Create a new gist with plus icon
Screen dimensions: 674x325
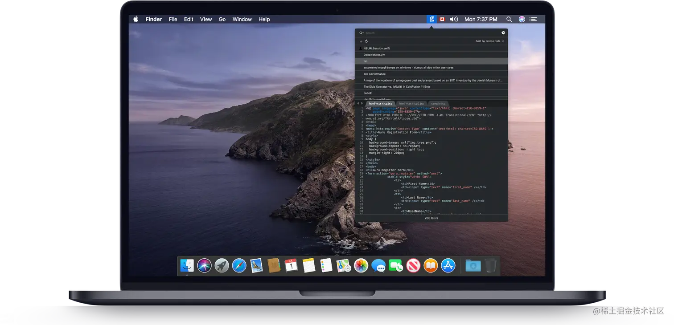pos(361,41)
